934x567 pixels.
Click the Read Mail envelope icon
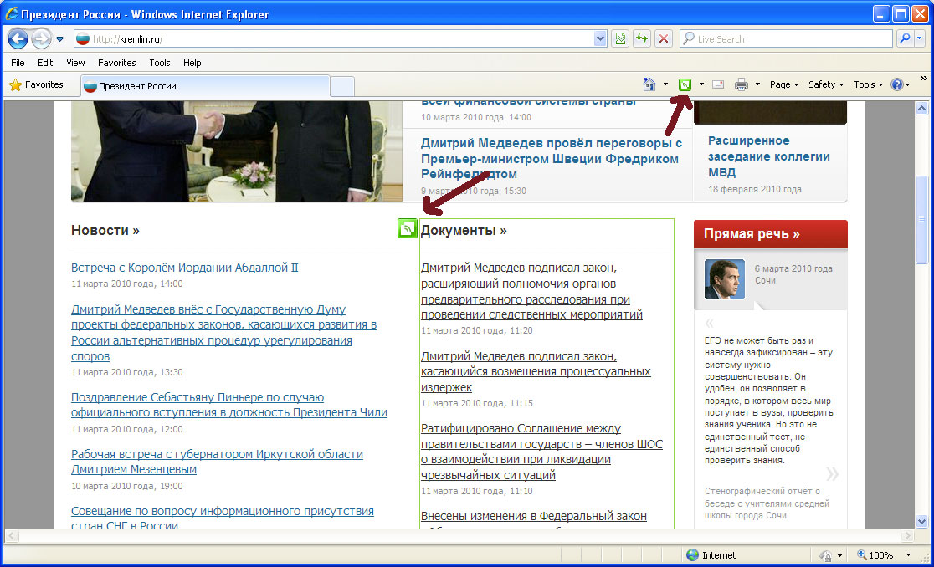718,84
